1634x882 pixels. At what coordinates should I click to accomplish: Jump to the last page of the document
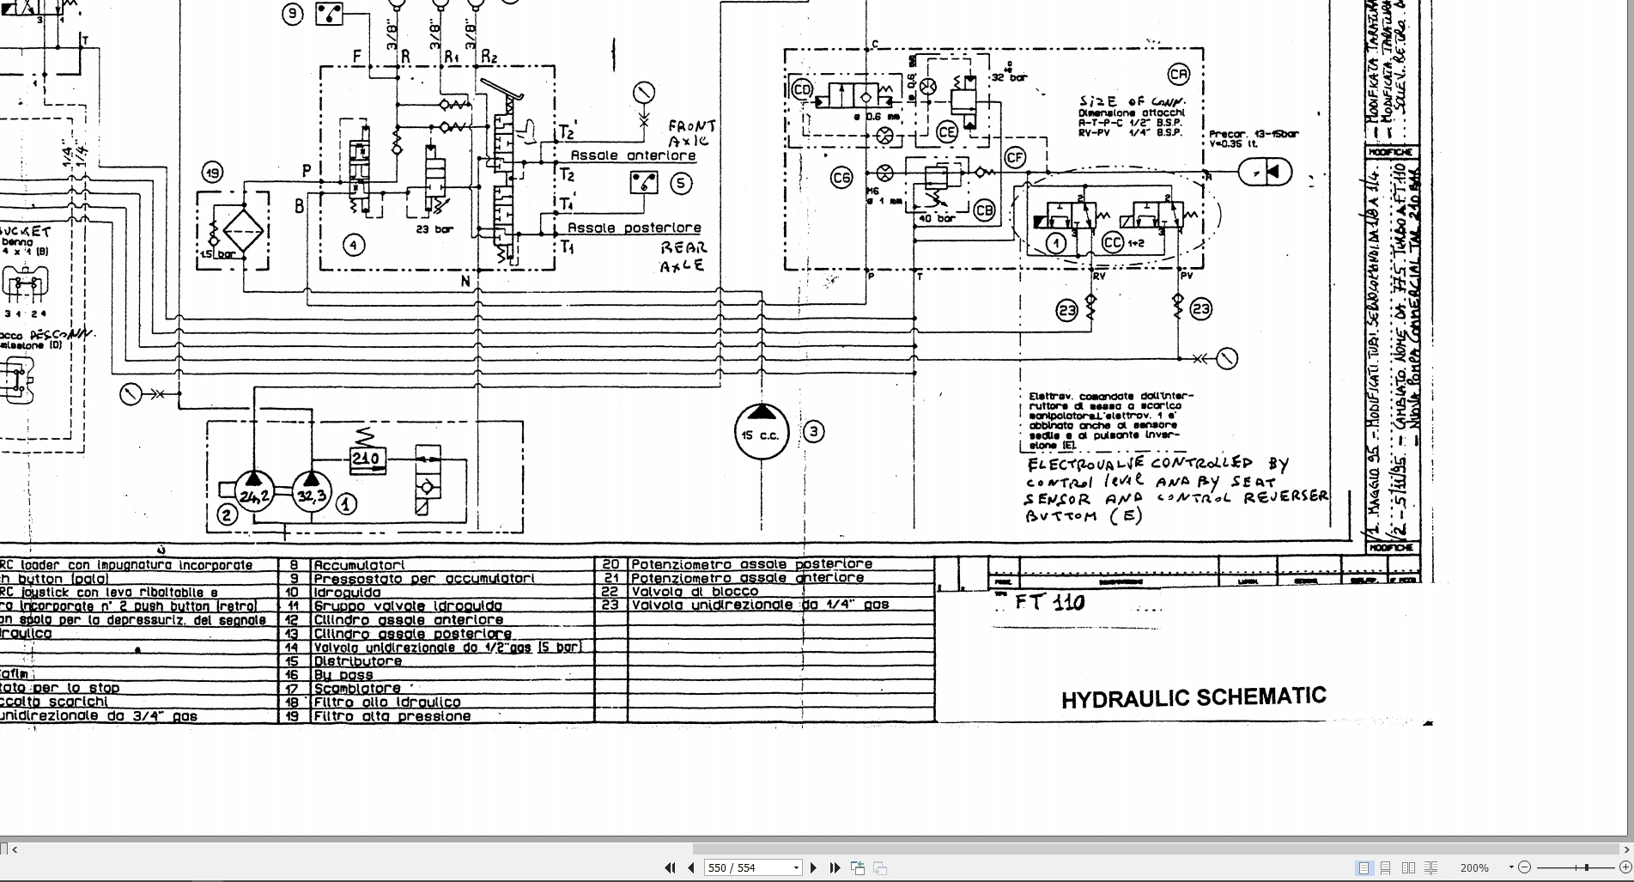click(x=835, y=867)
